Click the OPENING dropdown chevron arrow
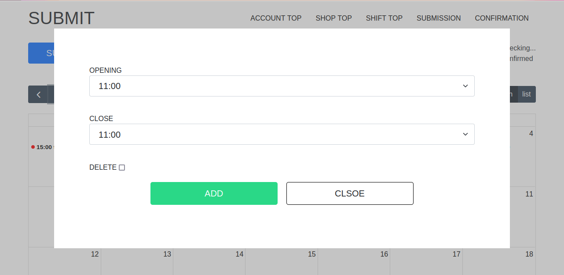This screenshot has width=564, height=275. pyautogui.click(x=465, y=86)
